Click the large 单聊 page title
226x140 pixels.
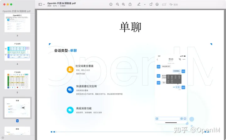pyautogui.click(x=131, y=27)
